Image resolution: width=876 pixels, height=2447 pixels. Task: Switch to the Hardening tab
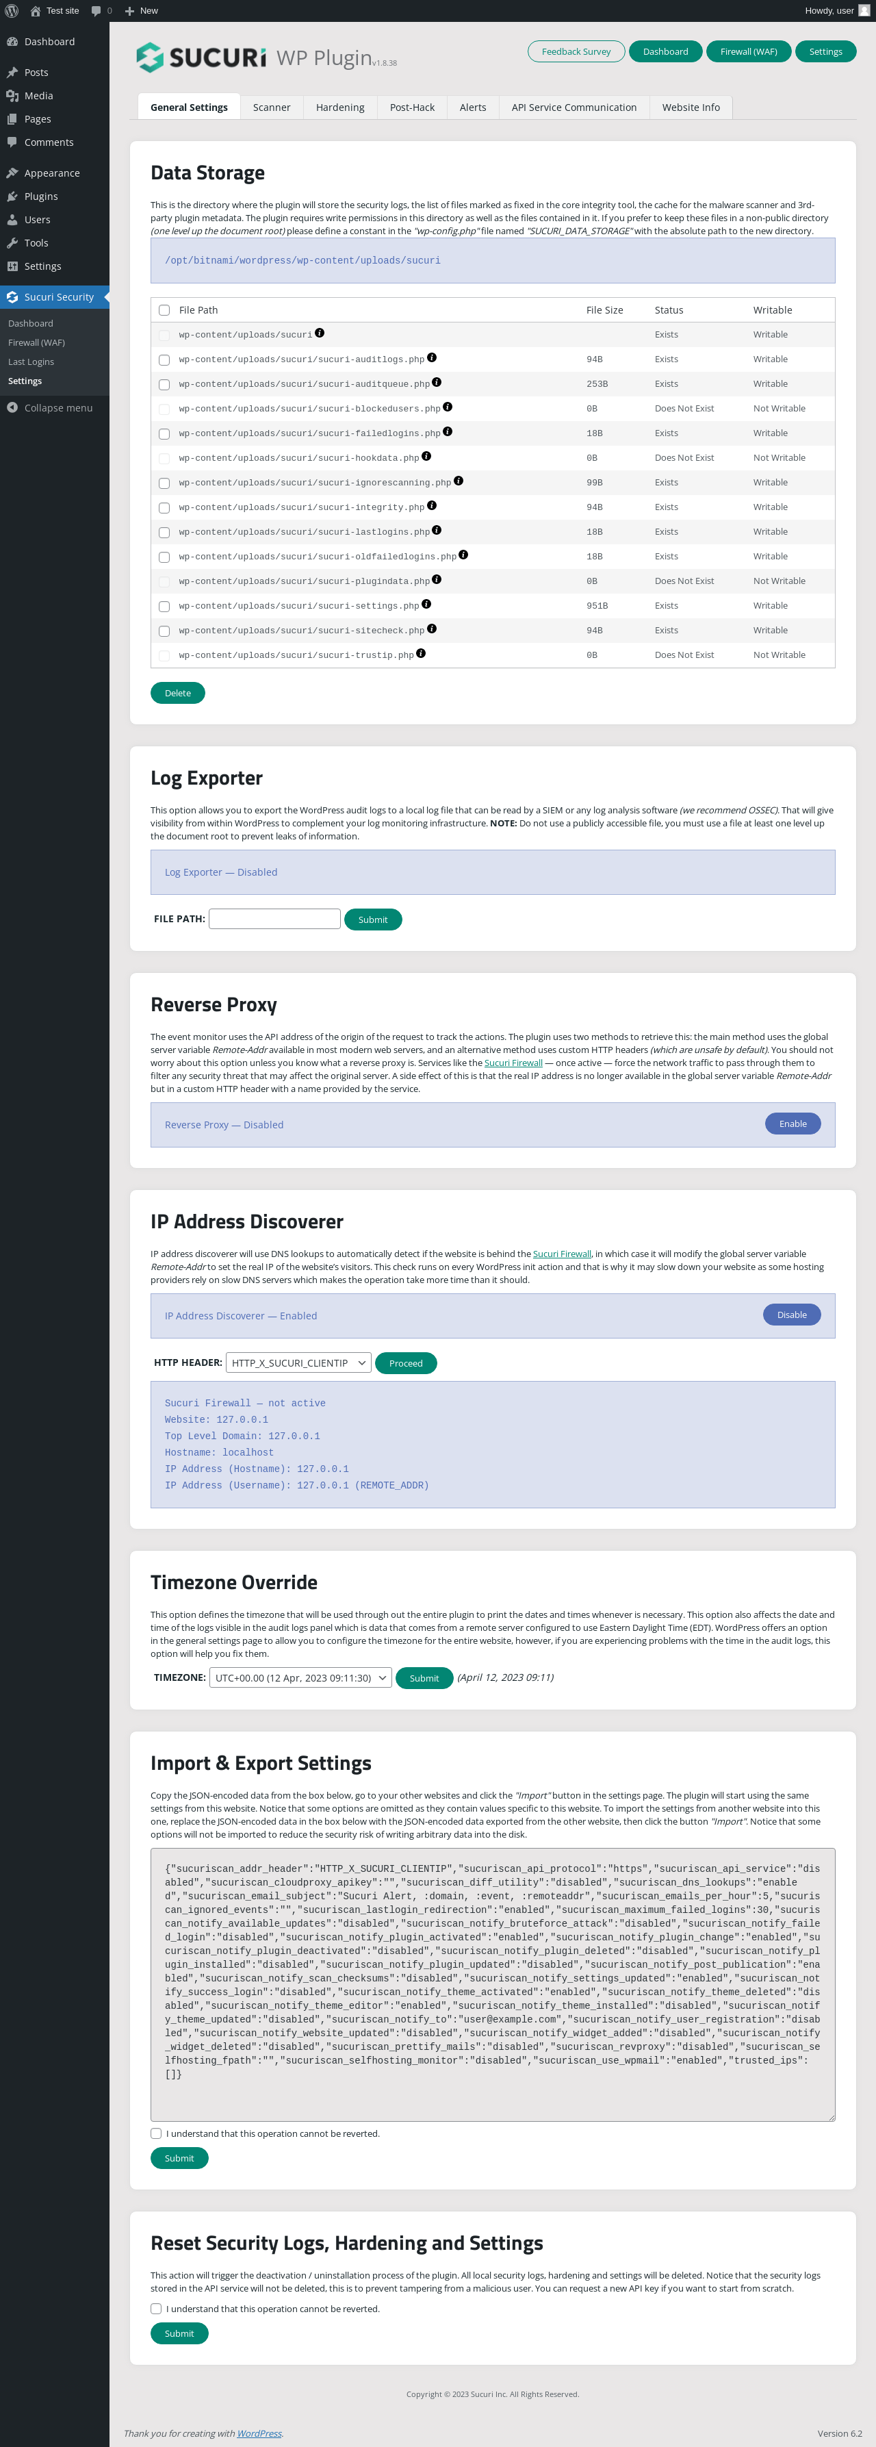[339, 107]
